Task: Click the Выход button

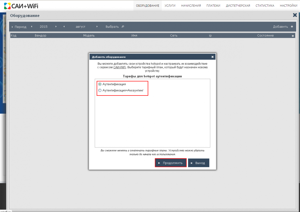Action: pyautogui.click(x=198, y=163)
